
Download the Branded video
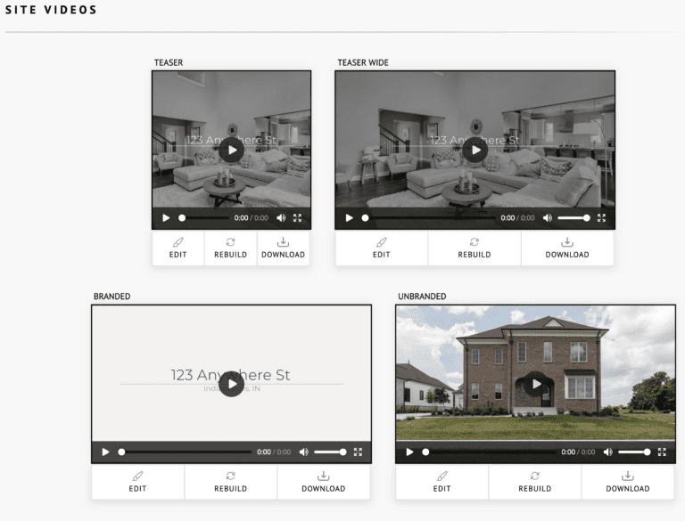323,482
